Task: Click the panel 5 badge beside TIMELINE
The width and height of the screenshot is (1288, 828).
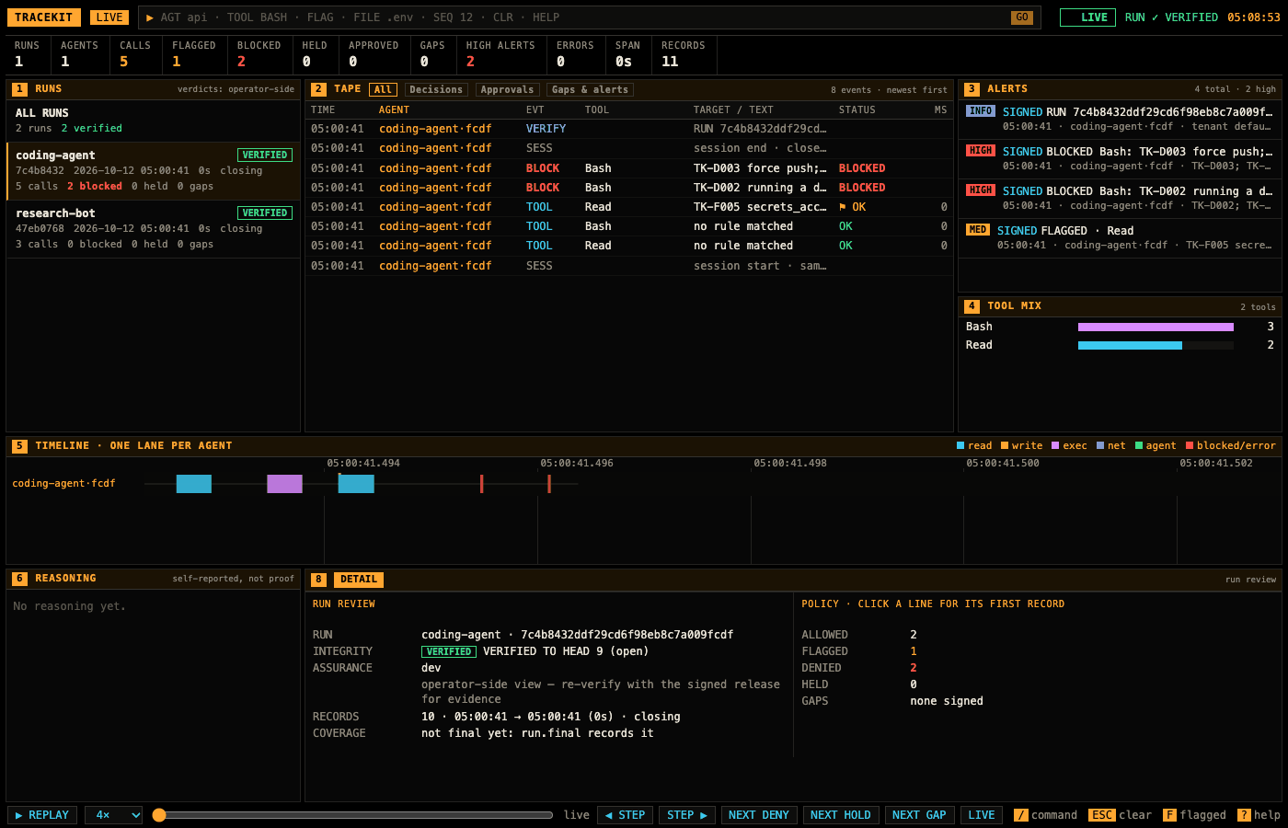Action: (x=19, y=446)
